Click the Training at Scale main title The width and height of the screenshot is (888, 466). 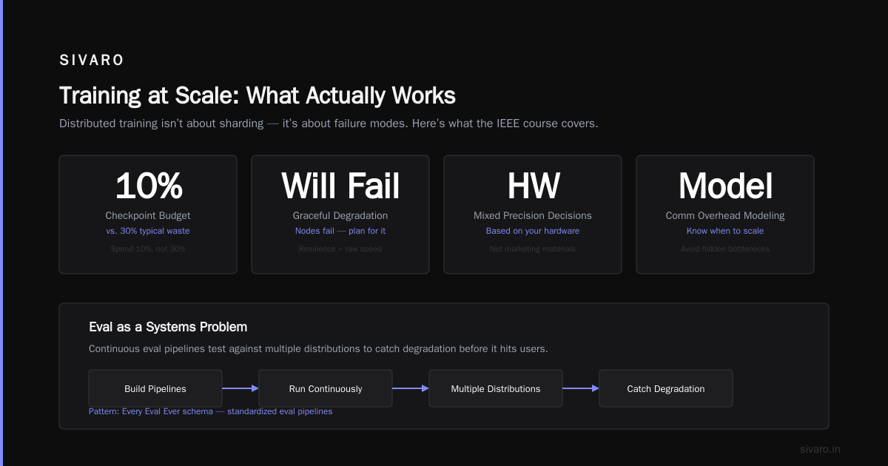(x=258, y=95)
